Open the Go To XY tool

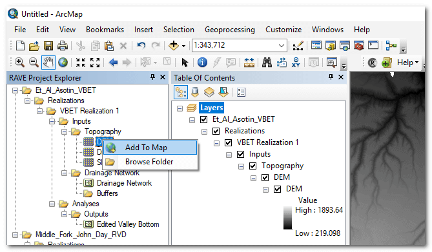click(x=296, y=63)
